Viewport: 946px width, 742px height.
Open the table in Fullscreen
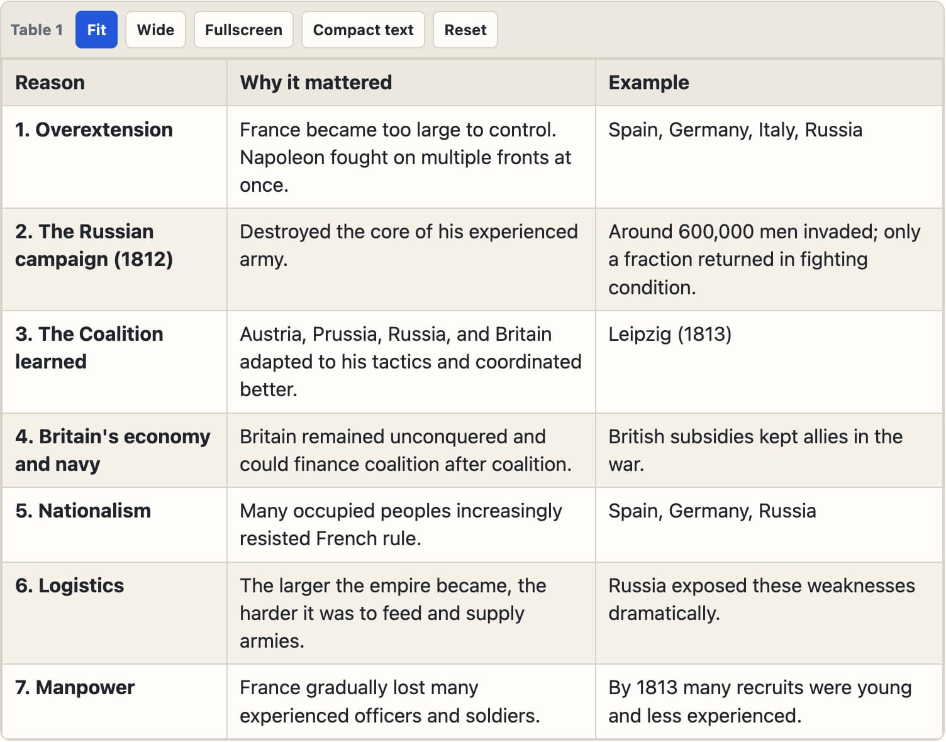click(243, 30)
